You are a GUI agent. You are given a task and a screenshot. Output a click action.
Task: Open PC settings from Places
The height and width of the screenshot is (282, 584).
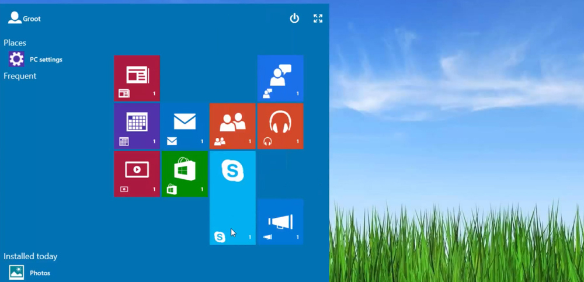click(46, 60)
